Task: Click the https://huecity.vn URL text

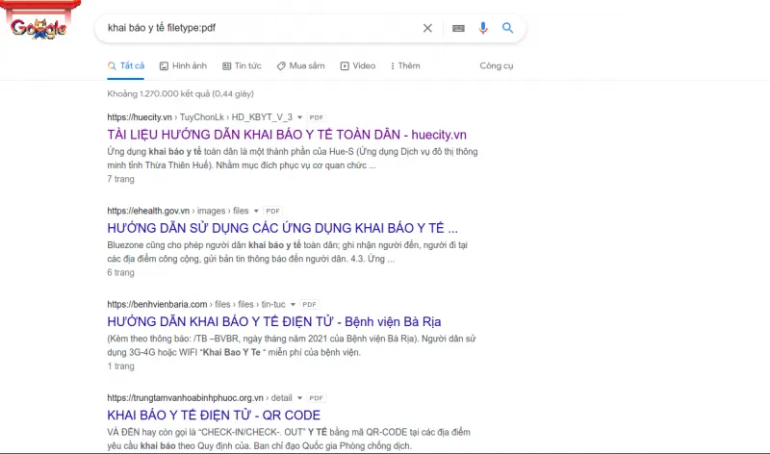Action: click(140, 117)
